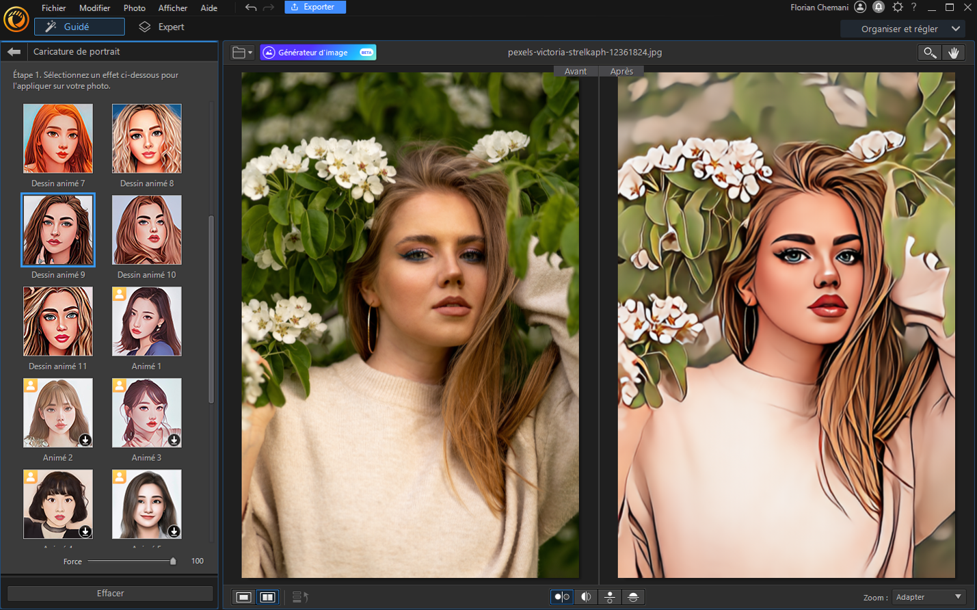Switch to single image view mode
This screenshot has height=610, width=977.
pos(243,597)
